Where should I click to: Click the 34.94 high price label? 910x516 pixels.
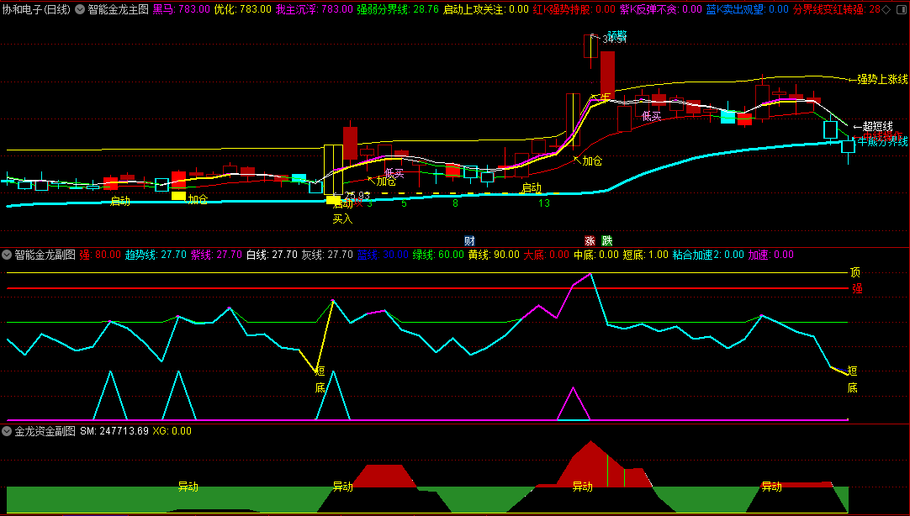pos(614,39)
